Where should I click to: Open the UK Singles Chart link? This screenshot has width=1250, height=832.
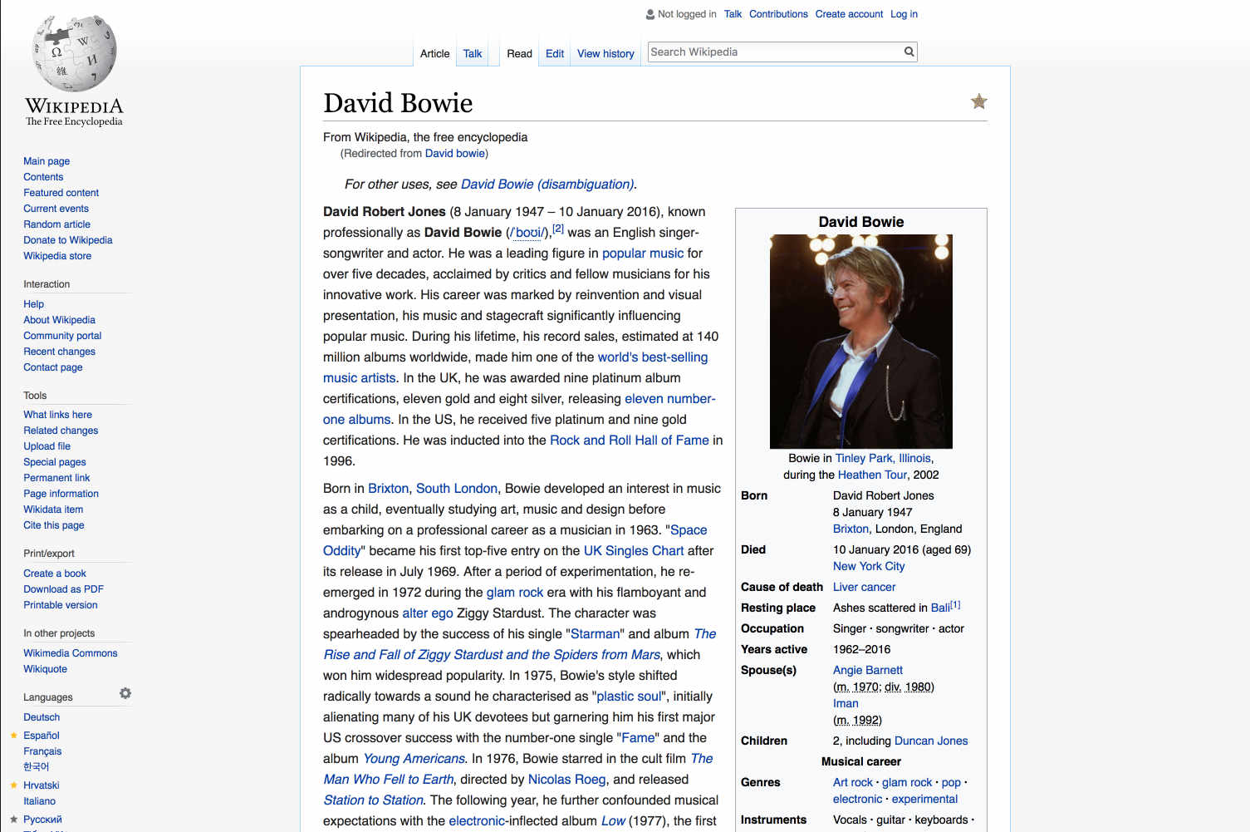(x=634, y=551)
